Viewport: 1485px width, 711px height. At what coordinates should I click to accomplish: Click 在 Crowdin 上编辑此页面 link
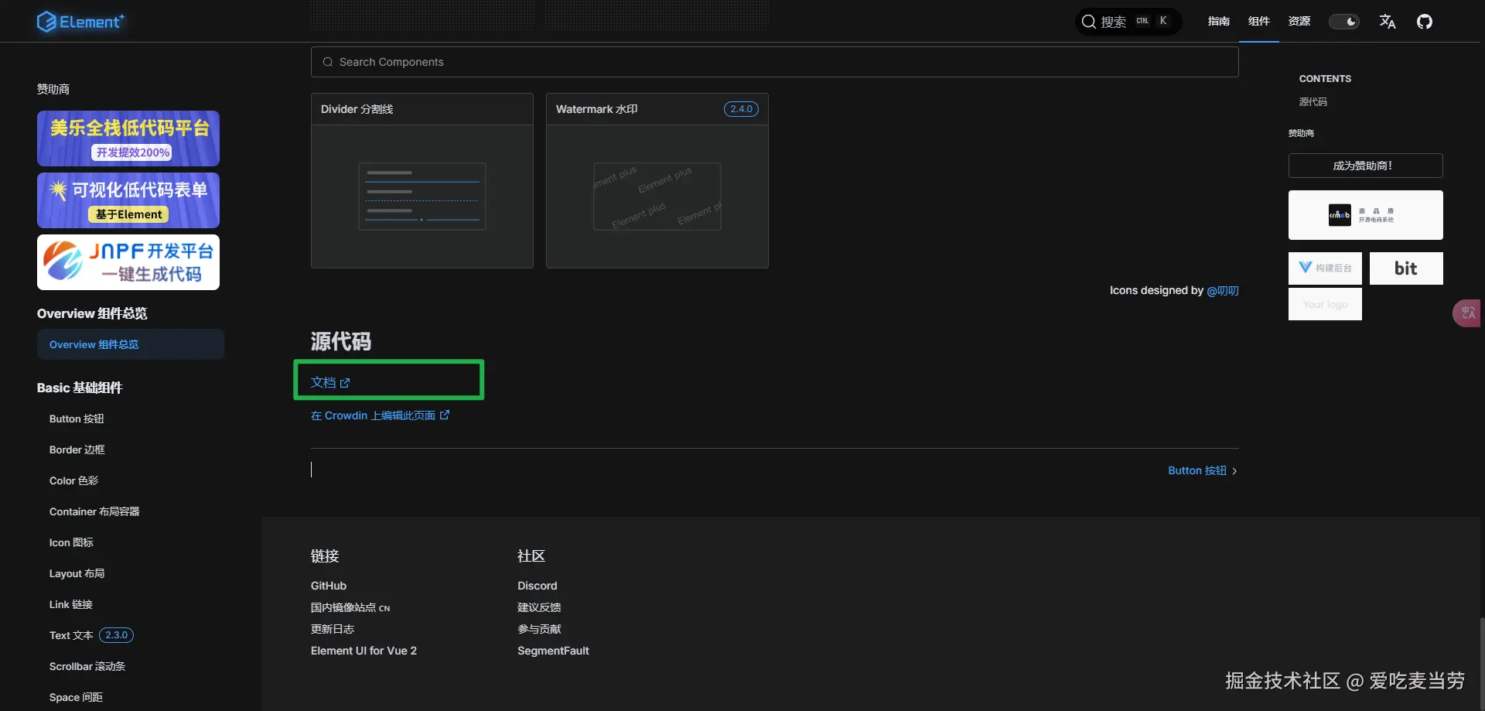[380, 415]
